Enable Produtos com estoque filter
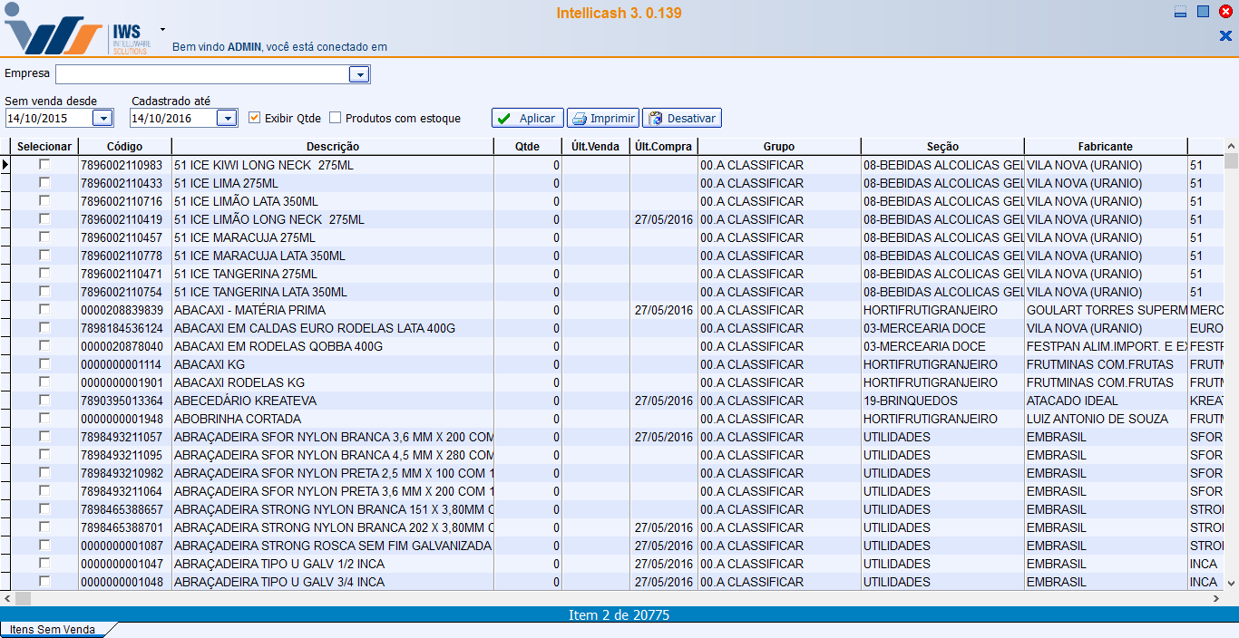The image size is (1239, 638). coord(336,118)
